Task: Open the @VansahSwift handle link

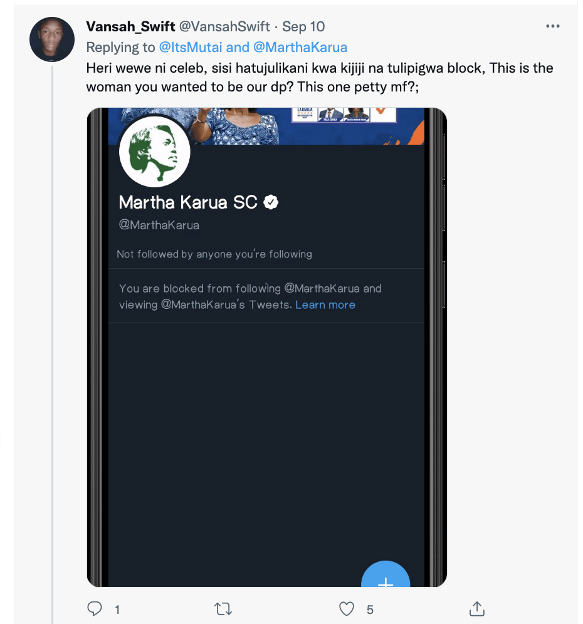Action: point(224,27)
